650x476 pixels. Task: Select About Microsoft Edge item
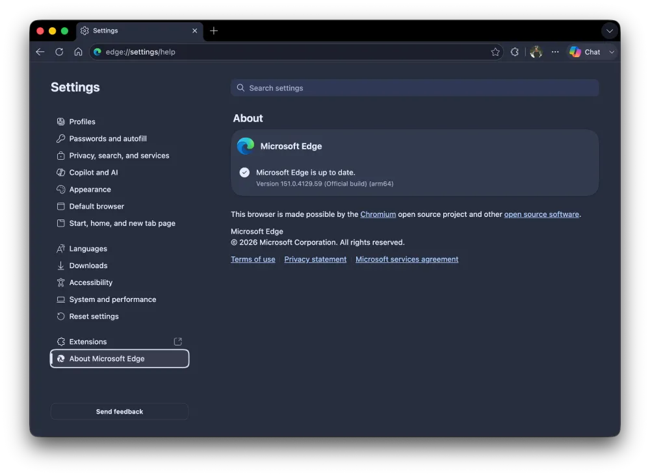coord(120,358)
